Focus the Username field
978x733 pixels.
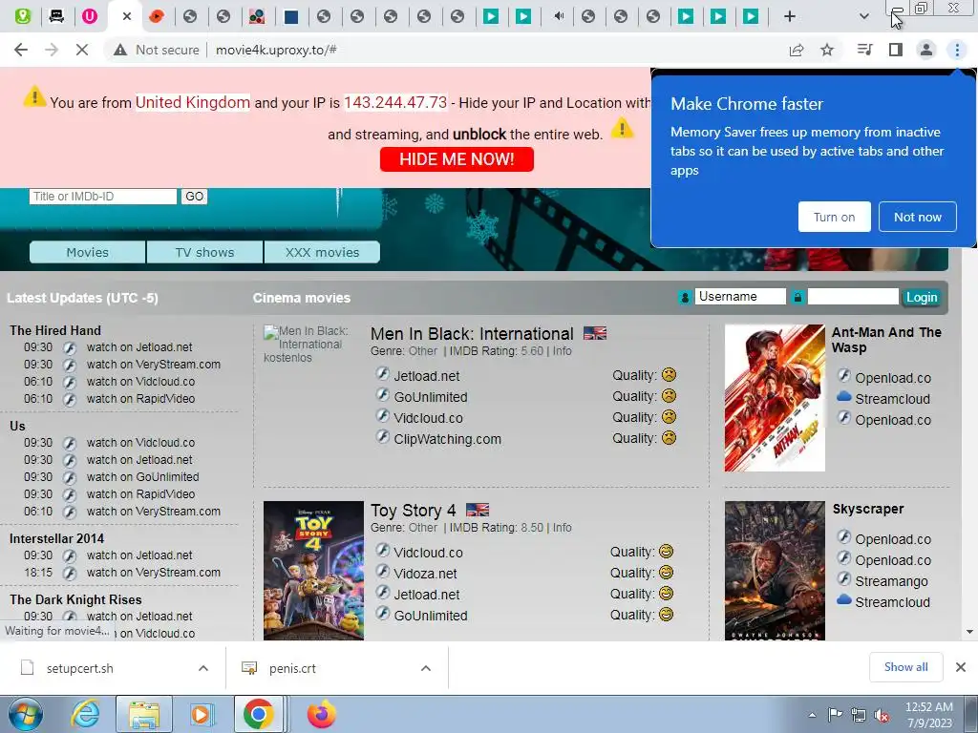coord(740,297)
